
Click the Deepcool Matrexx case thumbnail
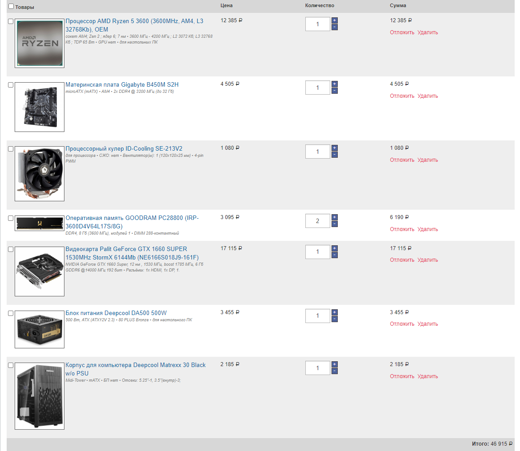click(x=40, y=396)
